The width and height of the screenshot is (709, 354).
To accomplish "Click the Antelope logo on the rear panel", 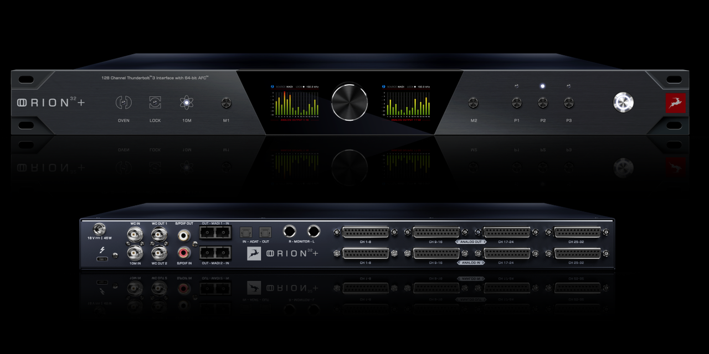I will 254,253.
